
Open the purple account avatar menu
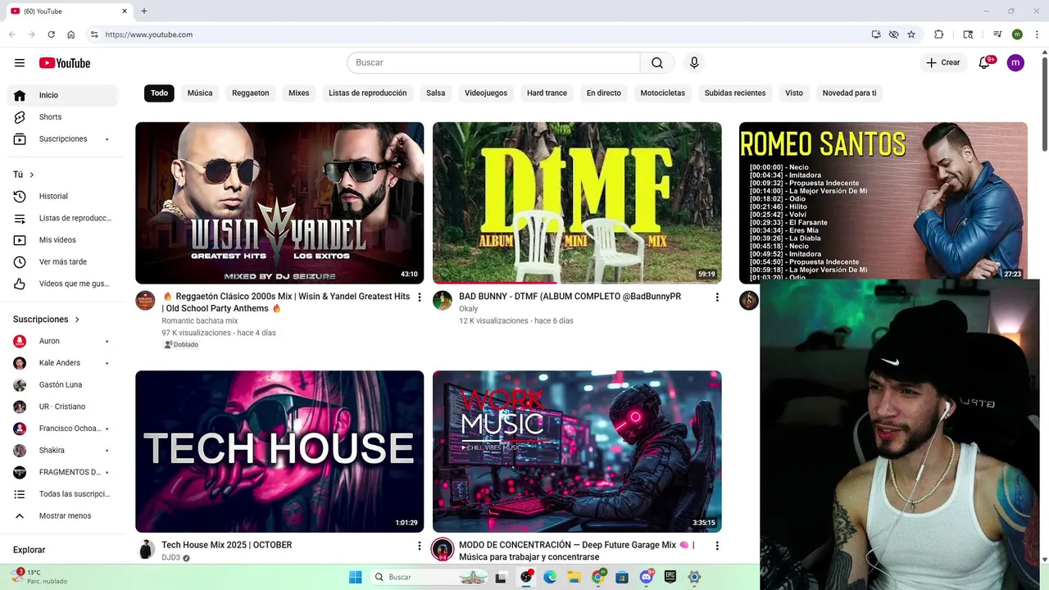pos(1015,63)
